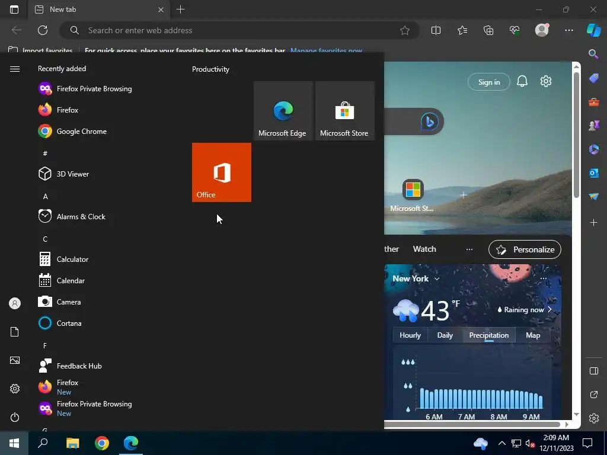607x455 pixels.
Task: Switch weather card to Daily tab
Action: point(445,335)
